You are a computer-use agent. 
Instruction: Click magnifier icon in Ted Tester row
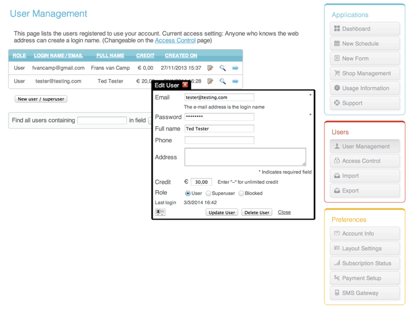tap(223, 81)
